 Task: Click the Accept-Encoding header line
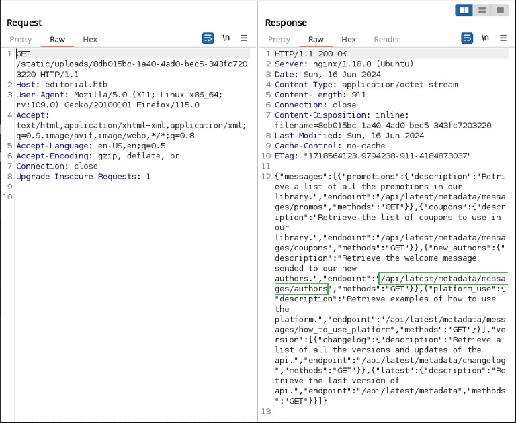[98, 156]
